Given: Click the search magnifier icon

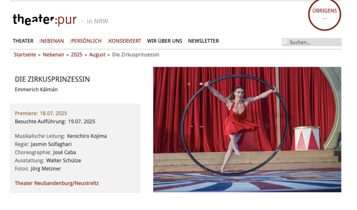Looking at the screenshot, I should coord(285,42).
